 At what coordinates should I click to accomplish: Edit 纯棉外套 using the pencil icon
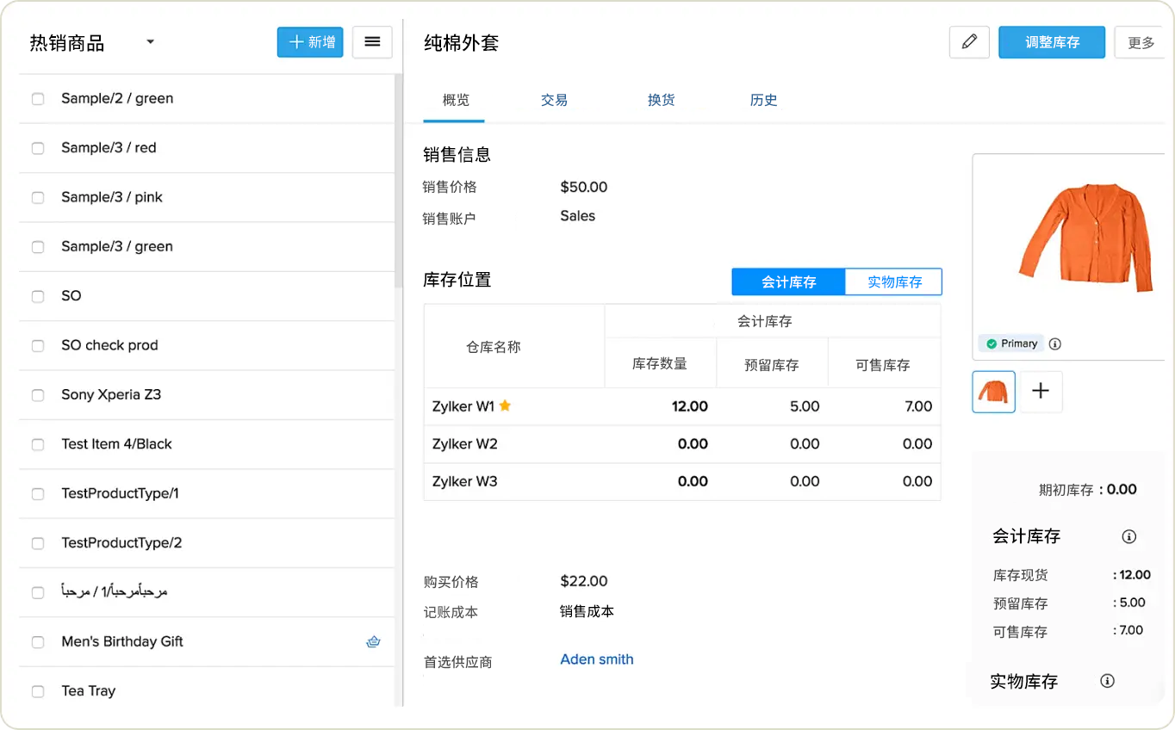point(968,41)
